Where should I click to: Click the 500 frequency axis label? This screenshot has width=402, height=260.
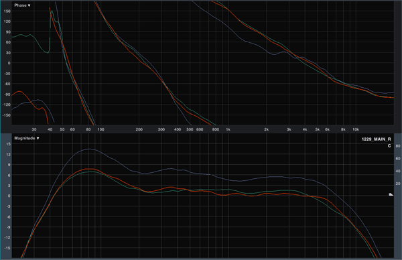[190, 129]
